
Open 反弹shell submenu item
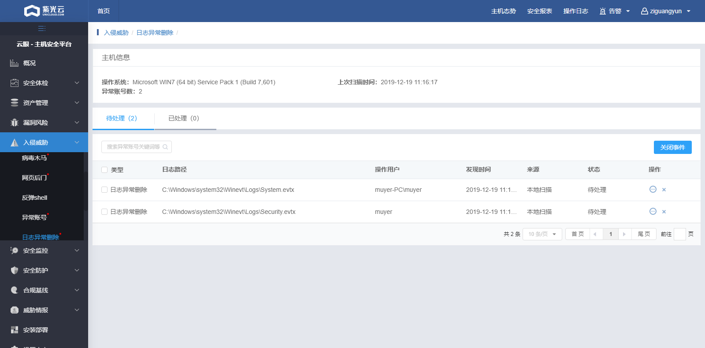coord(34,198)
